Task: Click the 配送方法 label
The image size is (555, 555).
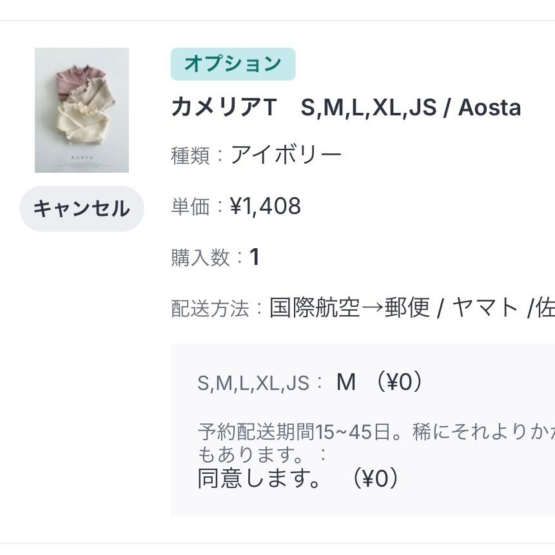Action: click(x=209, y=309)
